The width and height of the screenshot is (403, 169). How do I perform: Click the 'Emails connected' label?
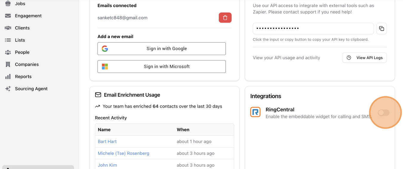point(117,6)
